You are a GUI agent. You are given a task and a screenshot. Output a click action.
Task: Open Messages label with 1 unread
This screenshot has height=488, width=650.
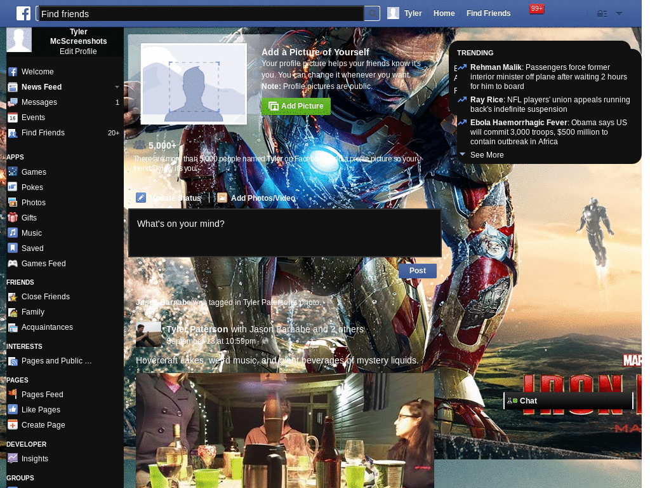[x=39, y=102]
